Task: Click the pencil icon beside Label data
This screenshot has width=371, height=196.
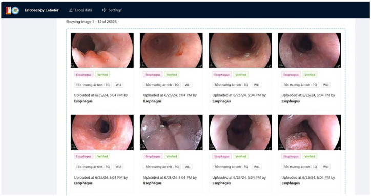Action: (x=71, y=10)
